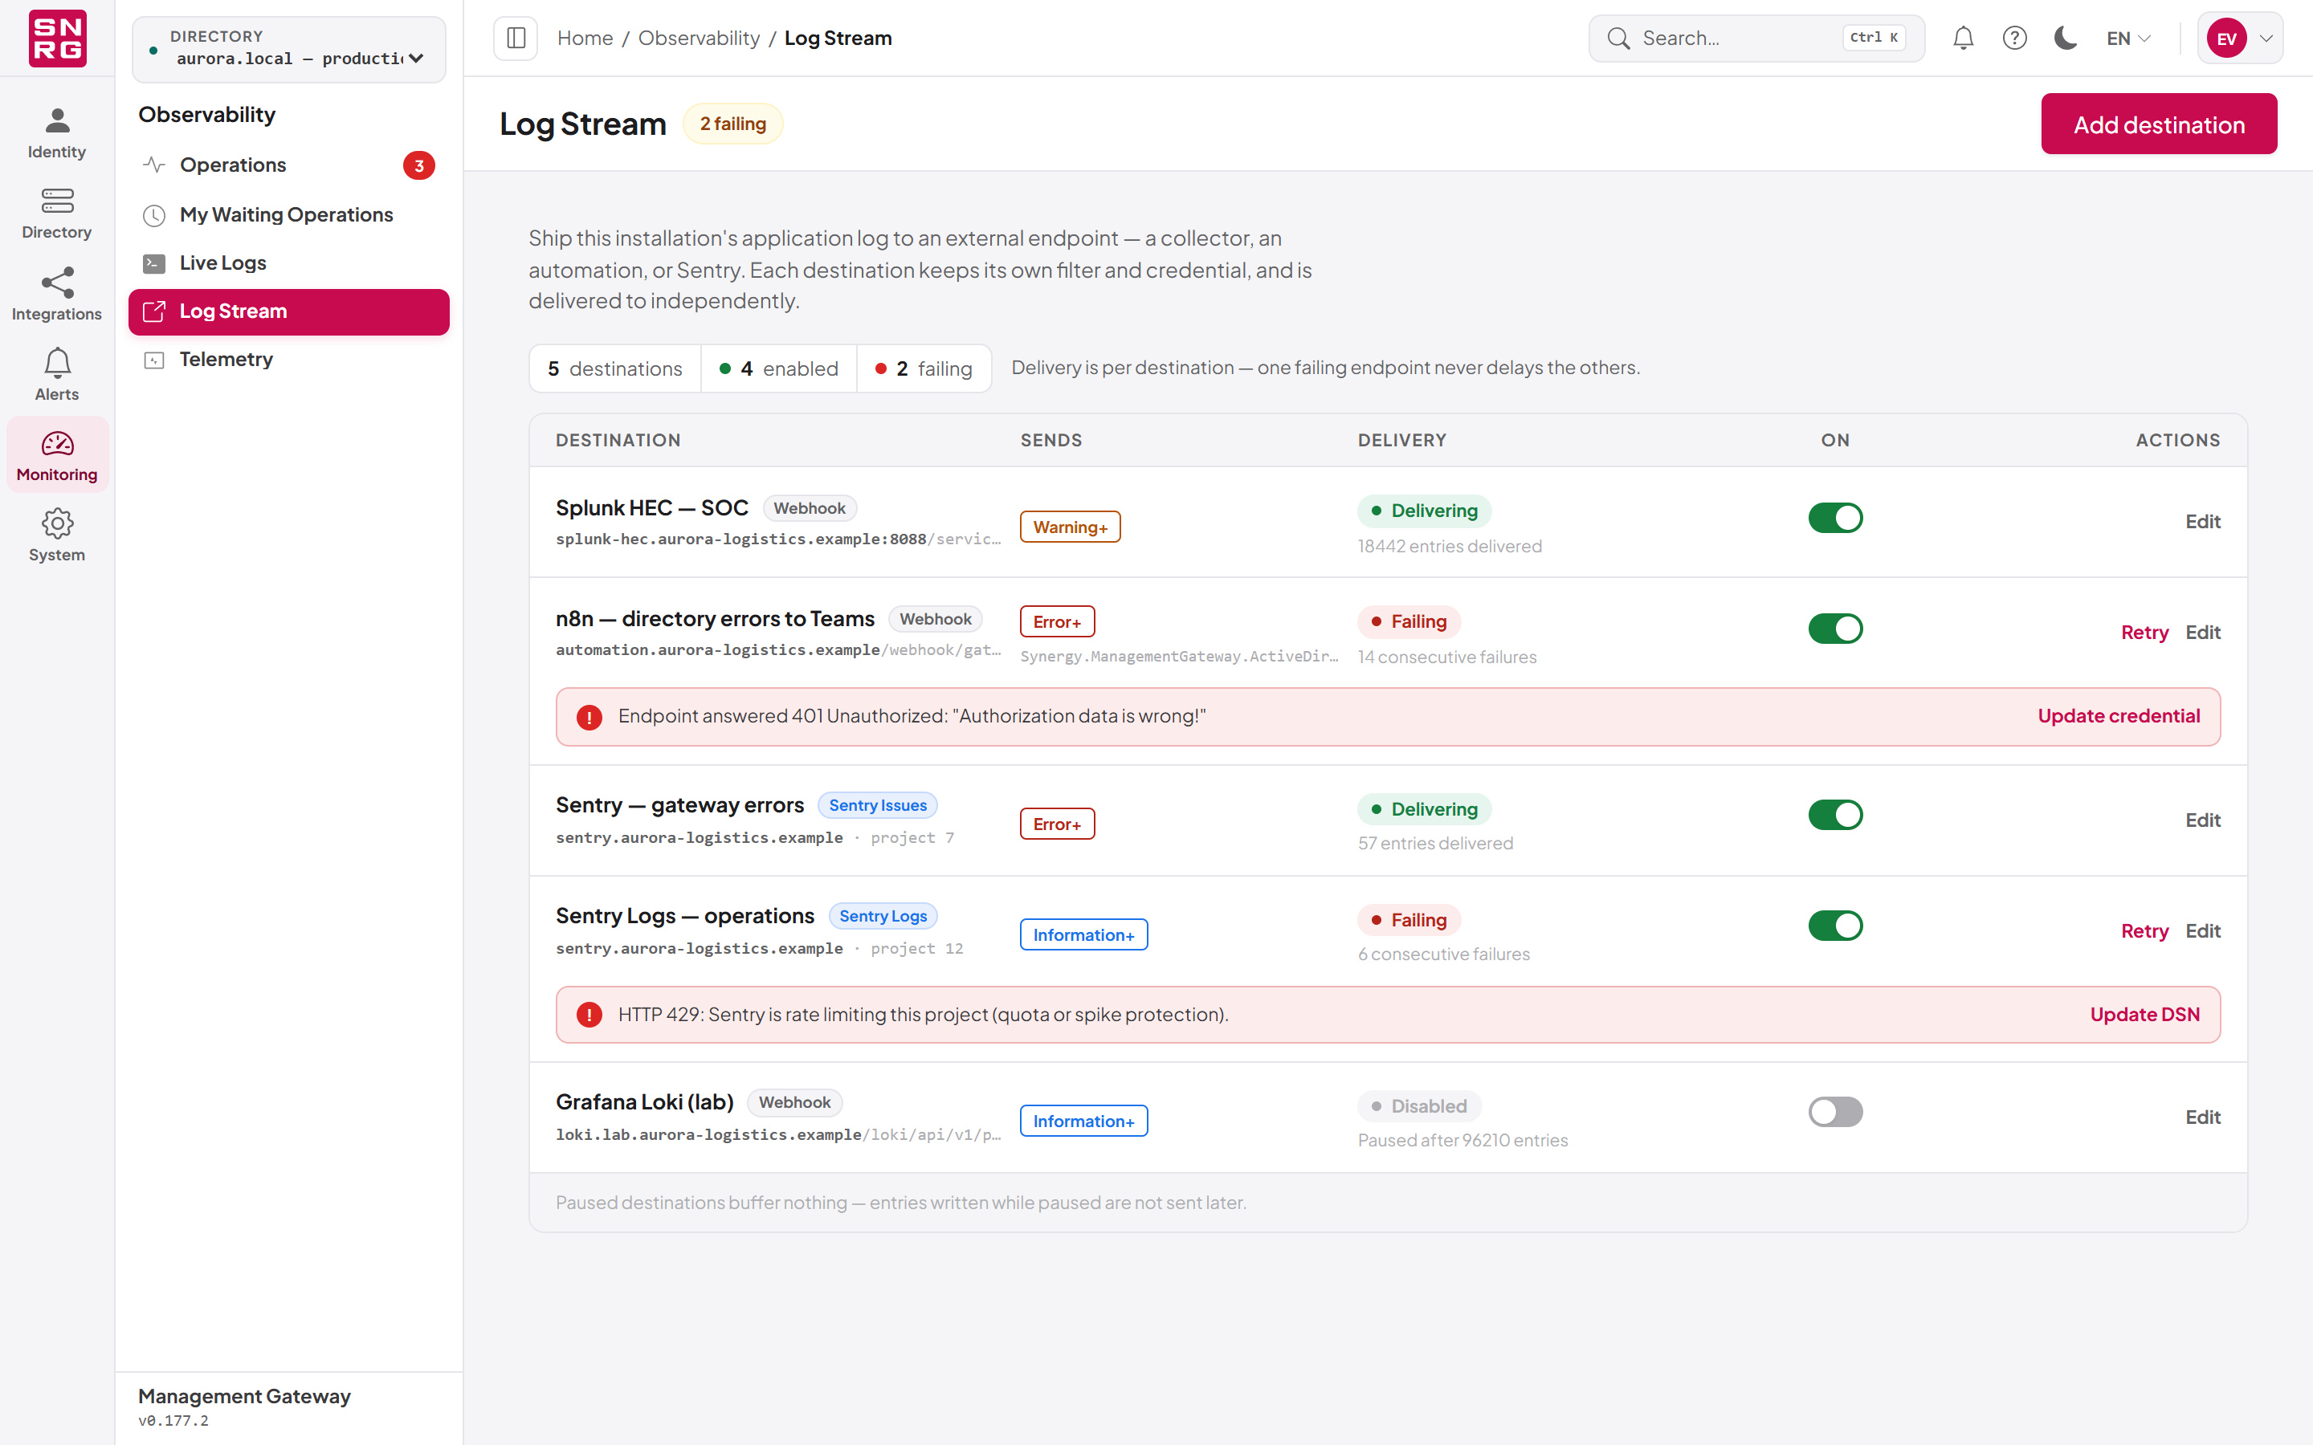Select the Log Stream menu item
Viewport: 2313px width, 1445px height.
(x=288, y=311)
